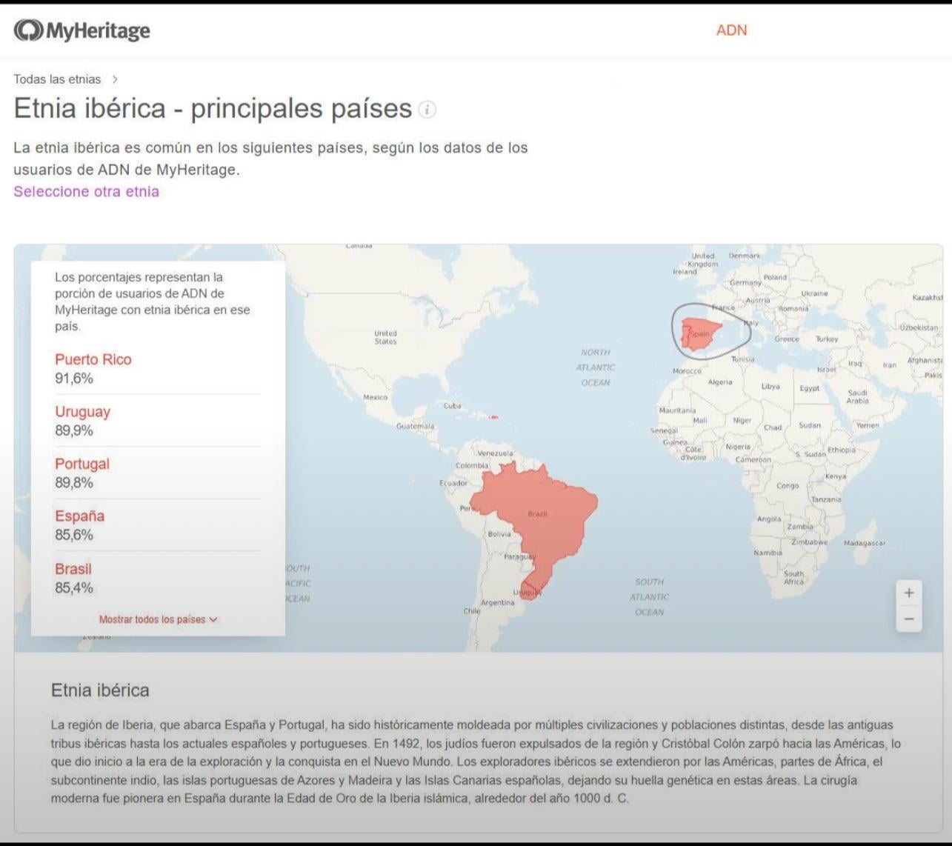Select Portugal in the country list

[x=82, y=464]
